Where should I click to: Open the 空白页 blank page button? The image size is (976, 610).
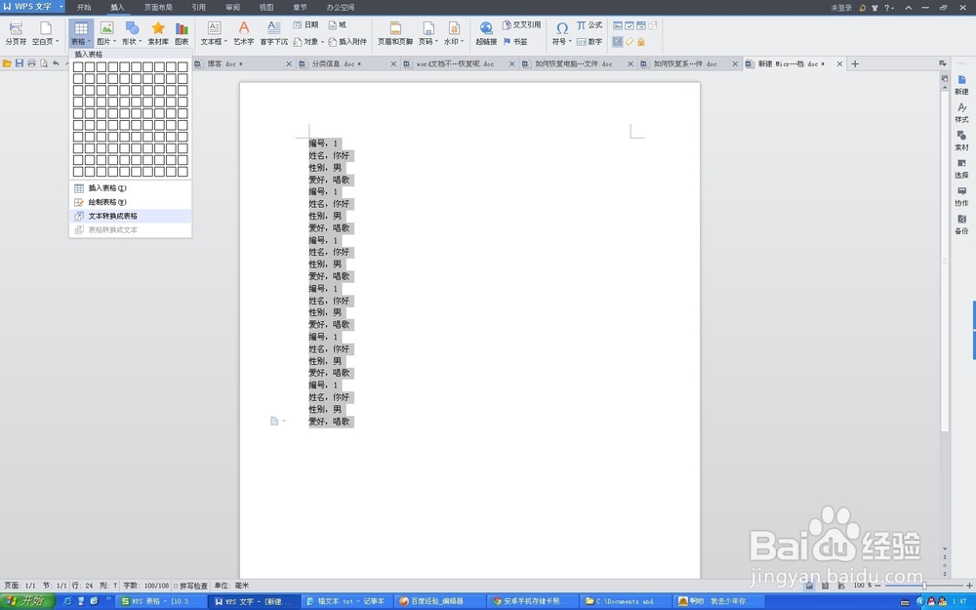(45, 33)
